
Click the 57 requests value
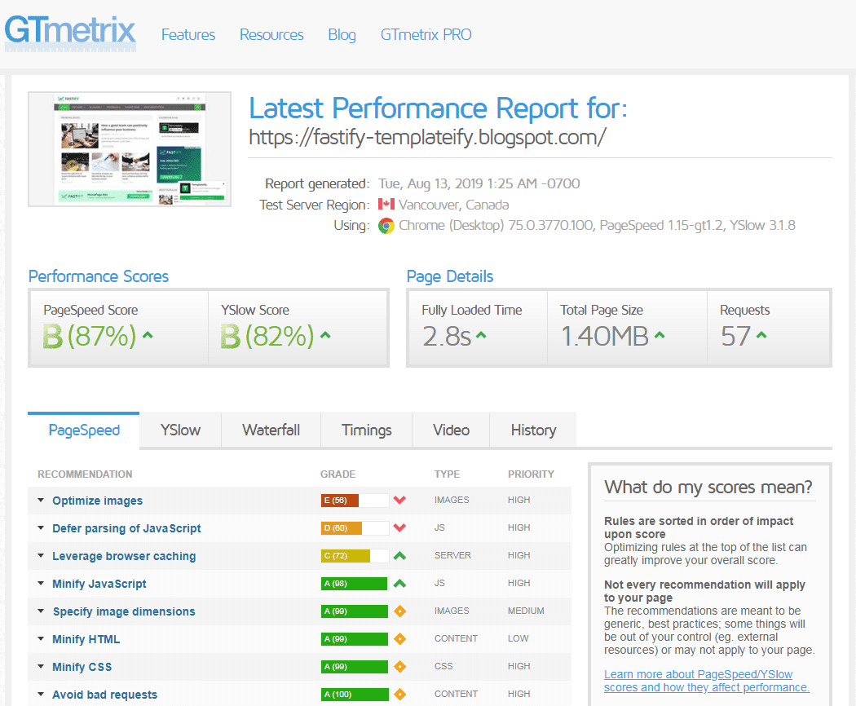pyautogui.click(x=736, y=336)
